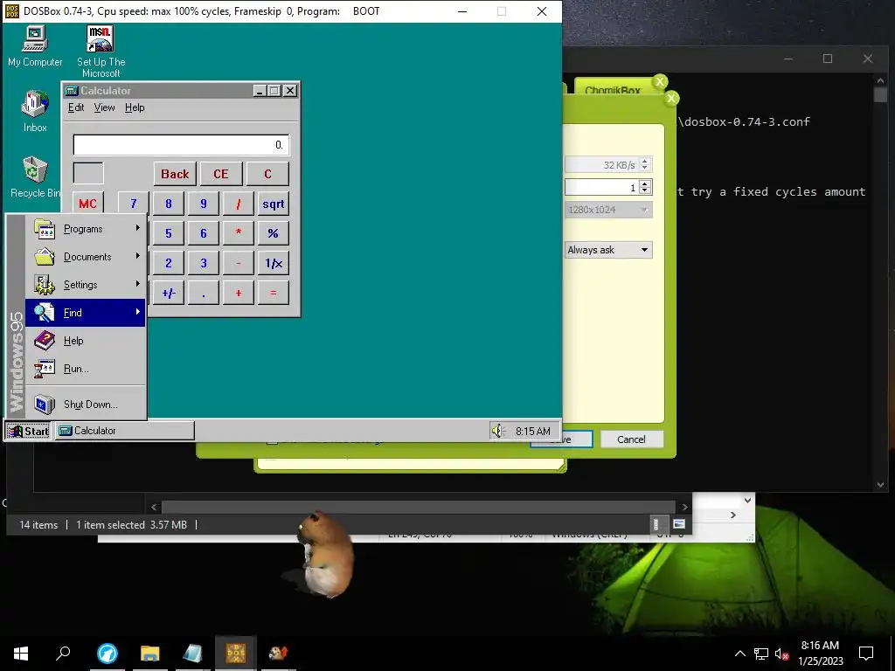Click the Shut Down monitor icon
Screen dimensions: 895x671
click(x=44, y=405)
